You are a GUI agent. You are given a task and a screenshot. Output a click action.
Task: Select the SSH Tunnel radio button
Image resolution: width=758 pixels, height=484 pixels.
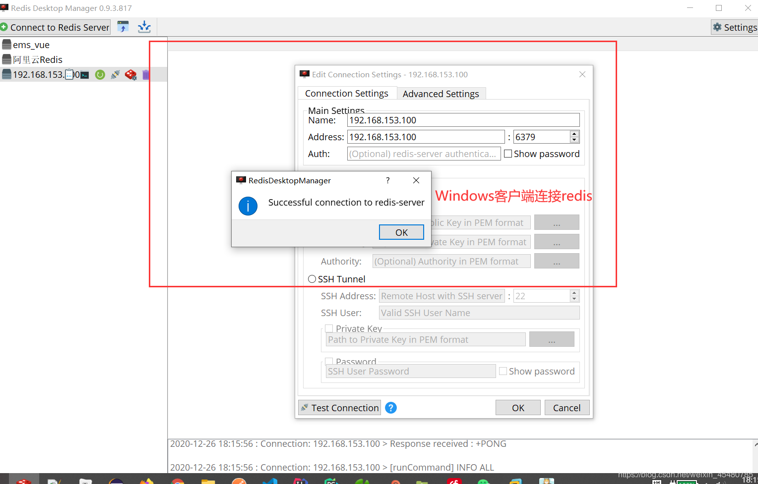[x=312, y=279]
